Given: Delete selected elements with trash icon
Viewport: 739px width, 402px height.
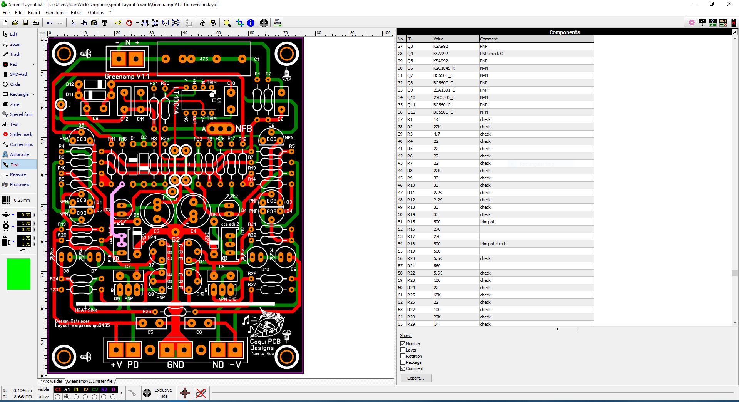Looking at the screenshot, I should 104,23.
